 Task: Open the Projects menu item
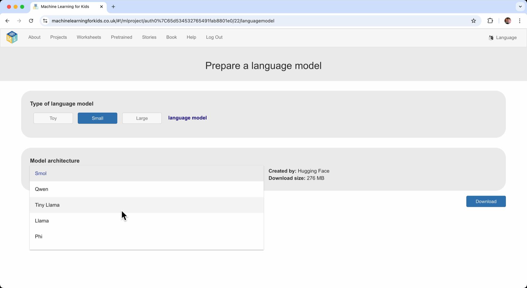pyautogui.click(x=59, y=37)
